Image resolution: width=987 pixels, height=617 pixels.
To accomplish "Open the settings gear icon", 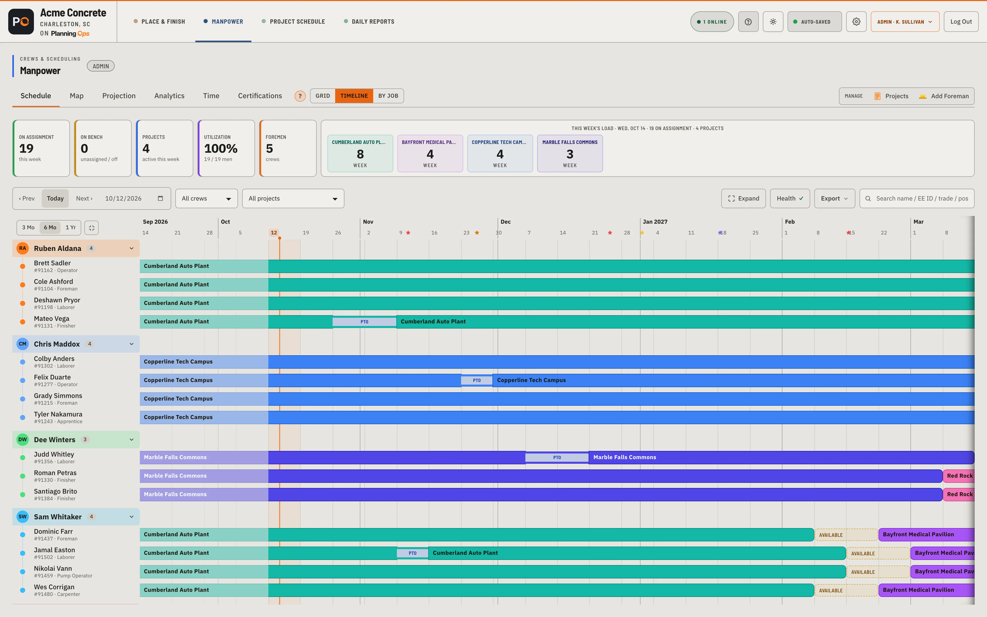I will pos(856,22).
